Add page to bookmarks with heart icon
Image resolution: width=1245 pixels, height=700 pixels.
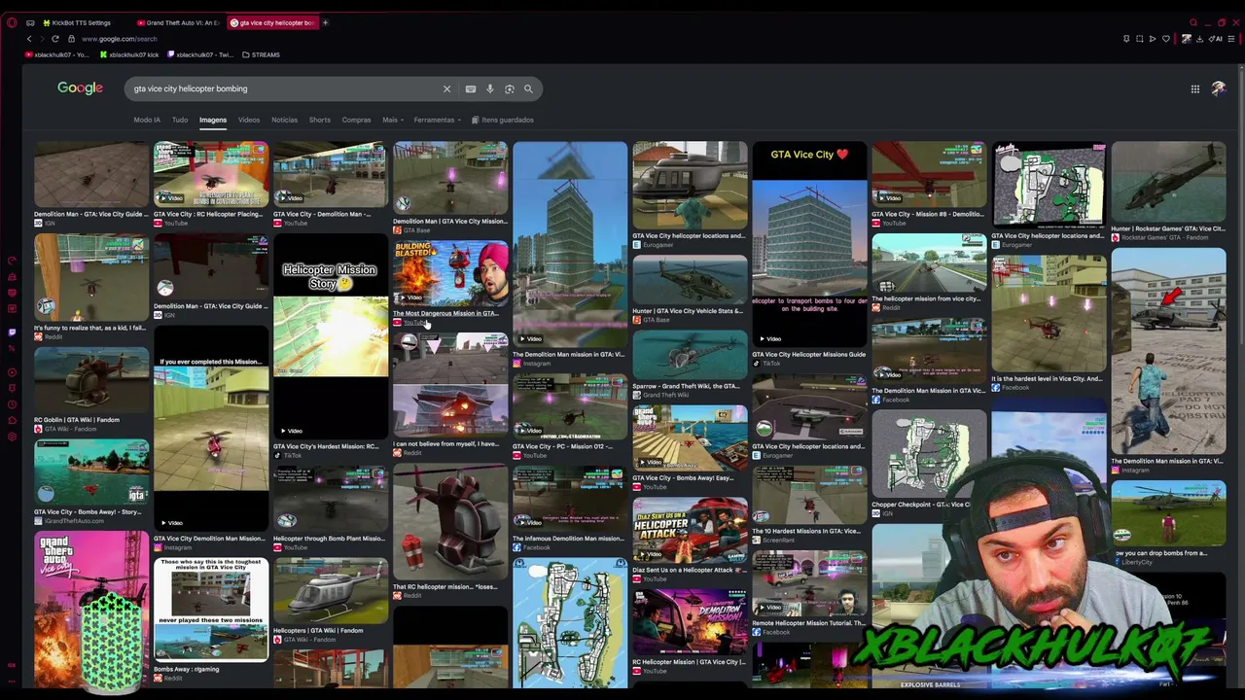tap(1166, 39)
